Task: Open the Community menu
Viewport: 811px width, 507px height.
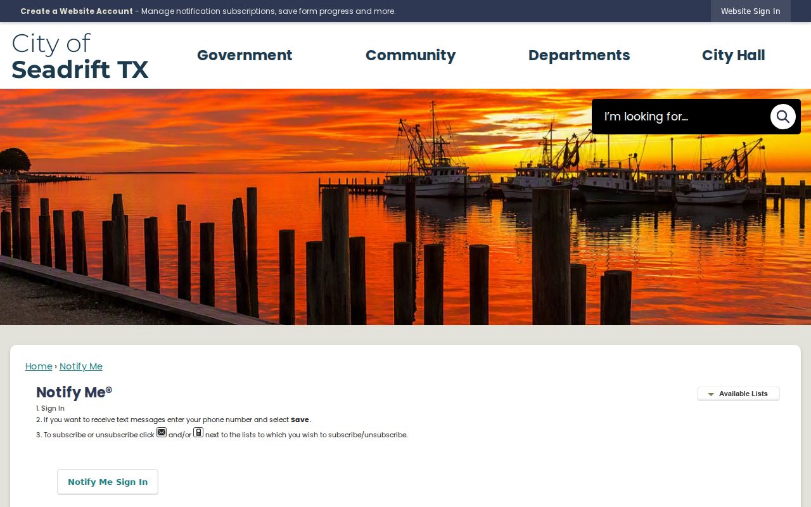Action: click(411, 55)
